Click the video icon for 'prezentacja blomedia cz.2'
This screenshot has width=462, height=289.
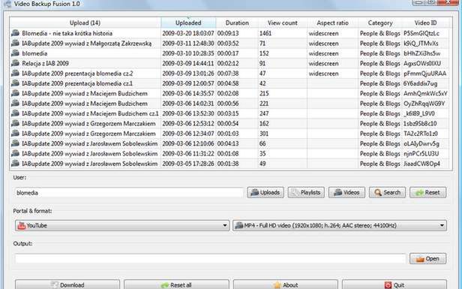(x=15, y=73)
